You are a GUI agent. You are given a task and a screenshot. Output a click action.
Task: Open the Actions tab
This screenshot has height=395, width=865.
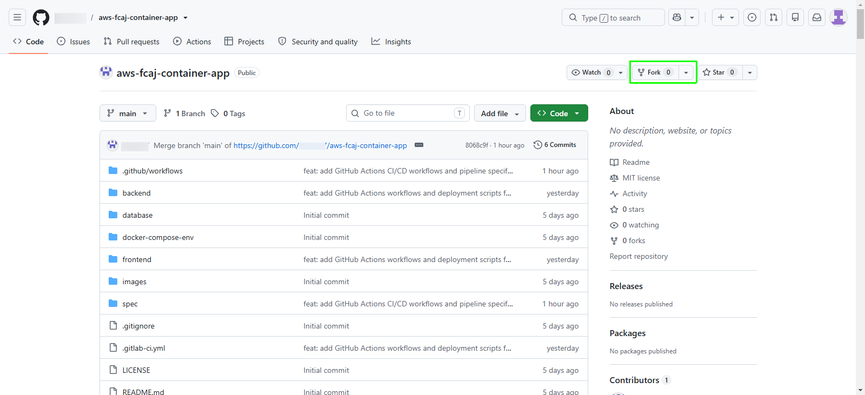[x=192, y=42]
